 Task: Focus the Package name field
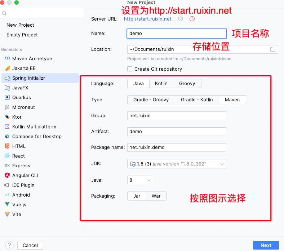177,147
